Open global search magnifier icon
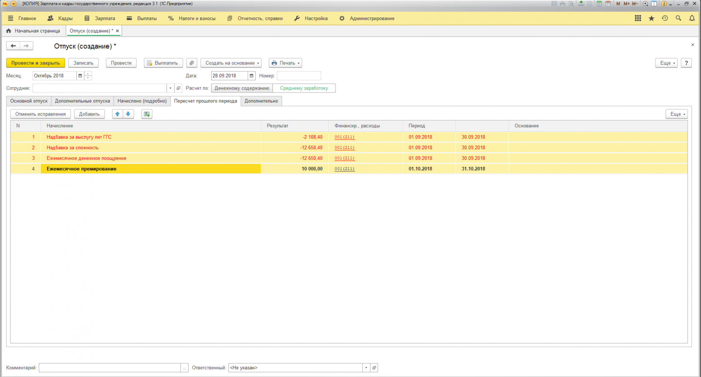 [x=678, y=18]
